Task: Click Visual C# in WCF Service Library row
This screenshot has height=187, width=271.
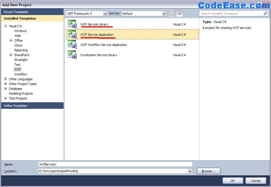Action: [x=179, y=24]
